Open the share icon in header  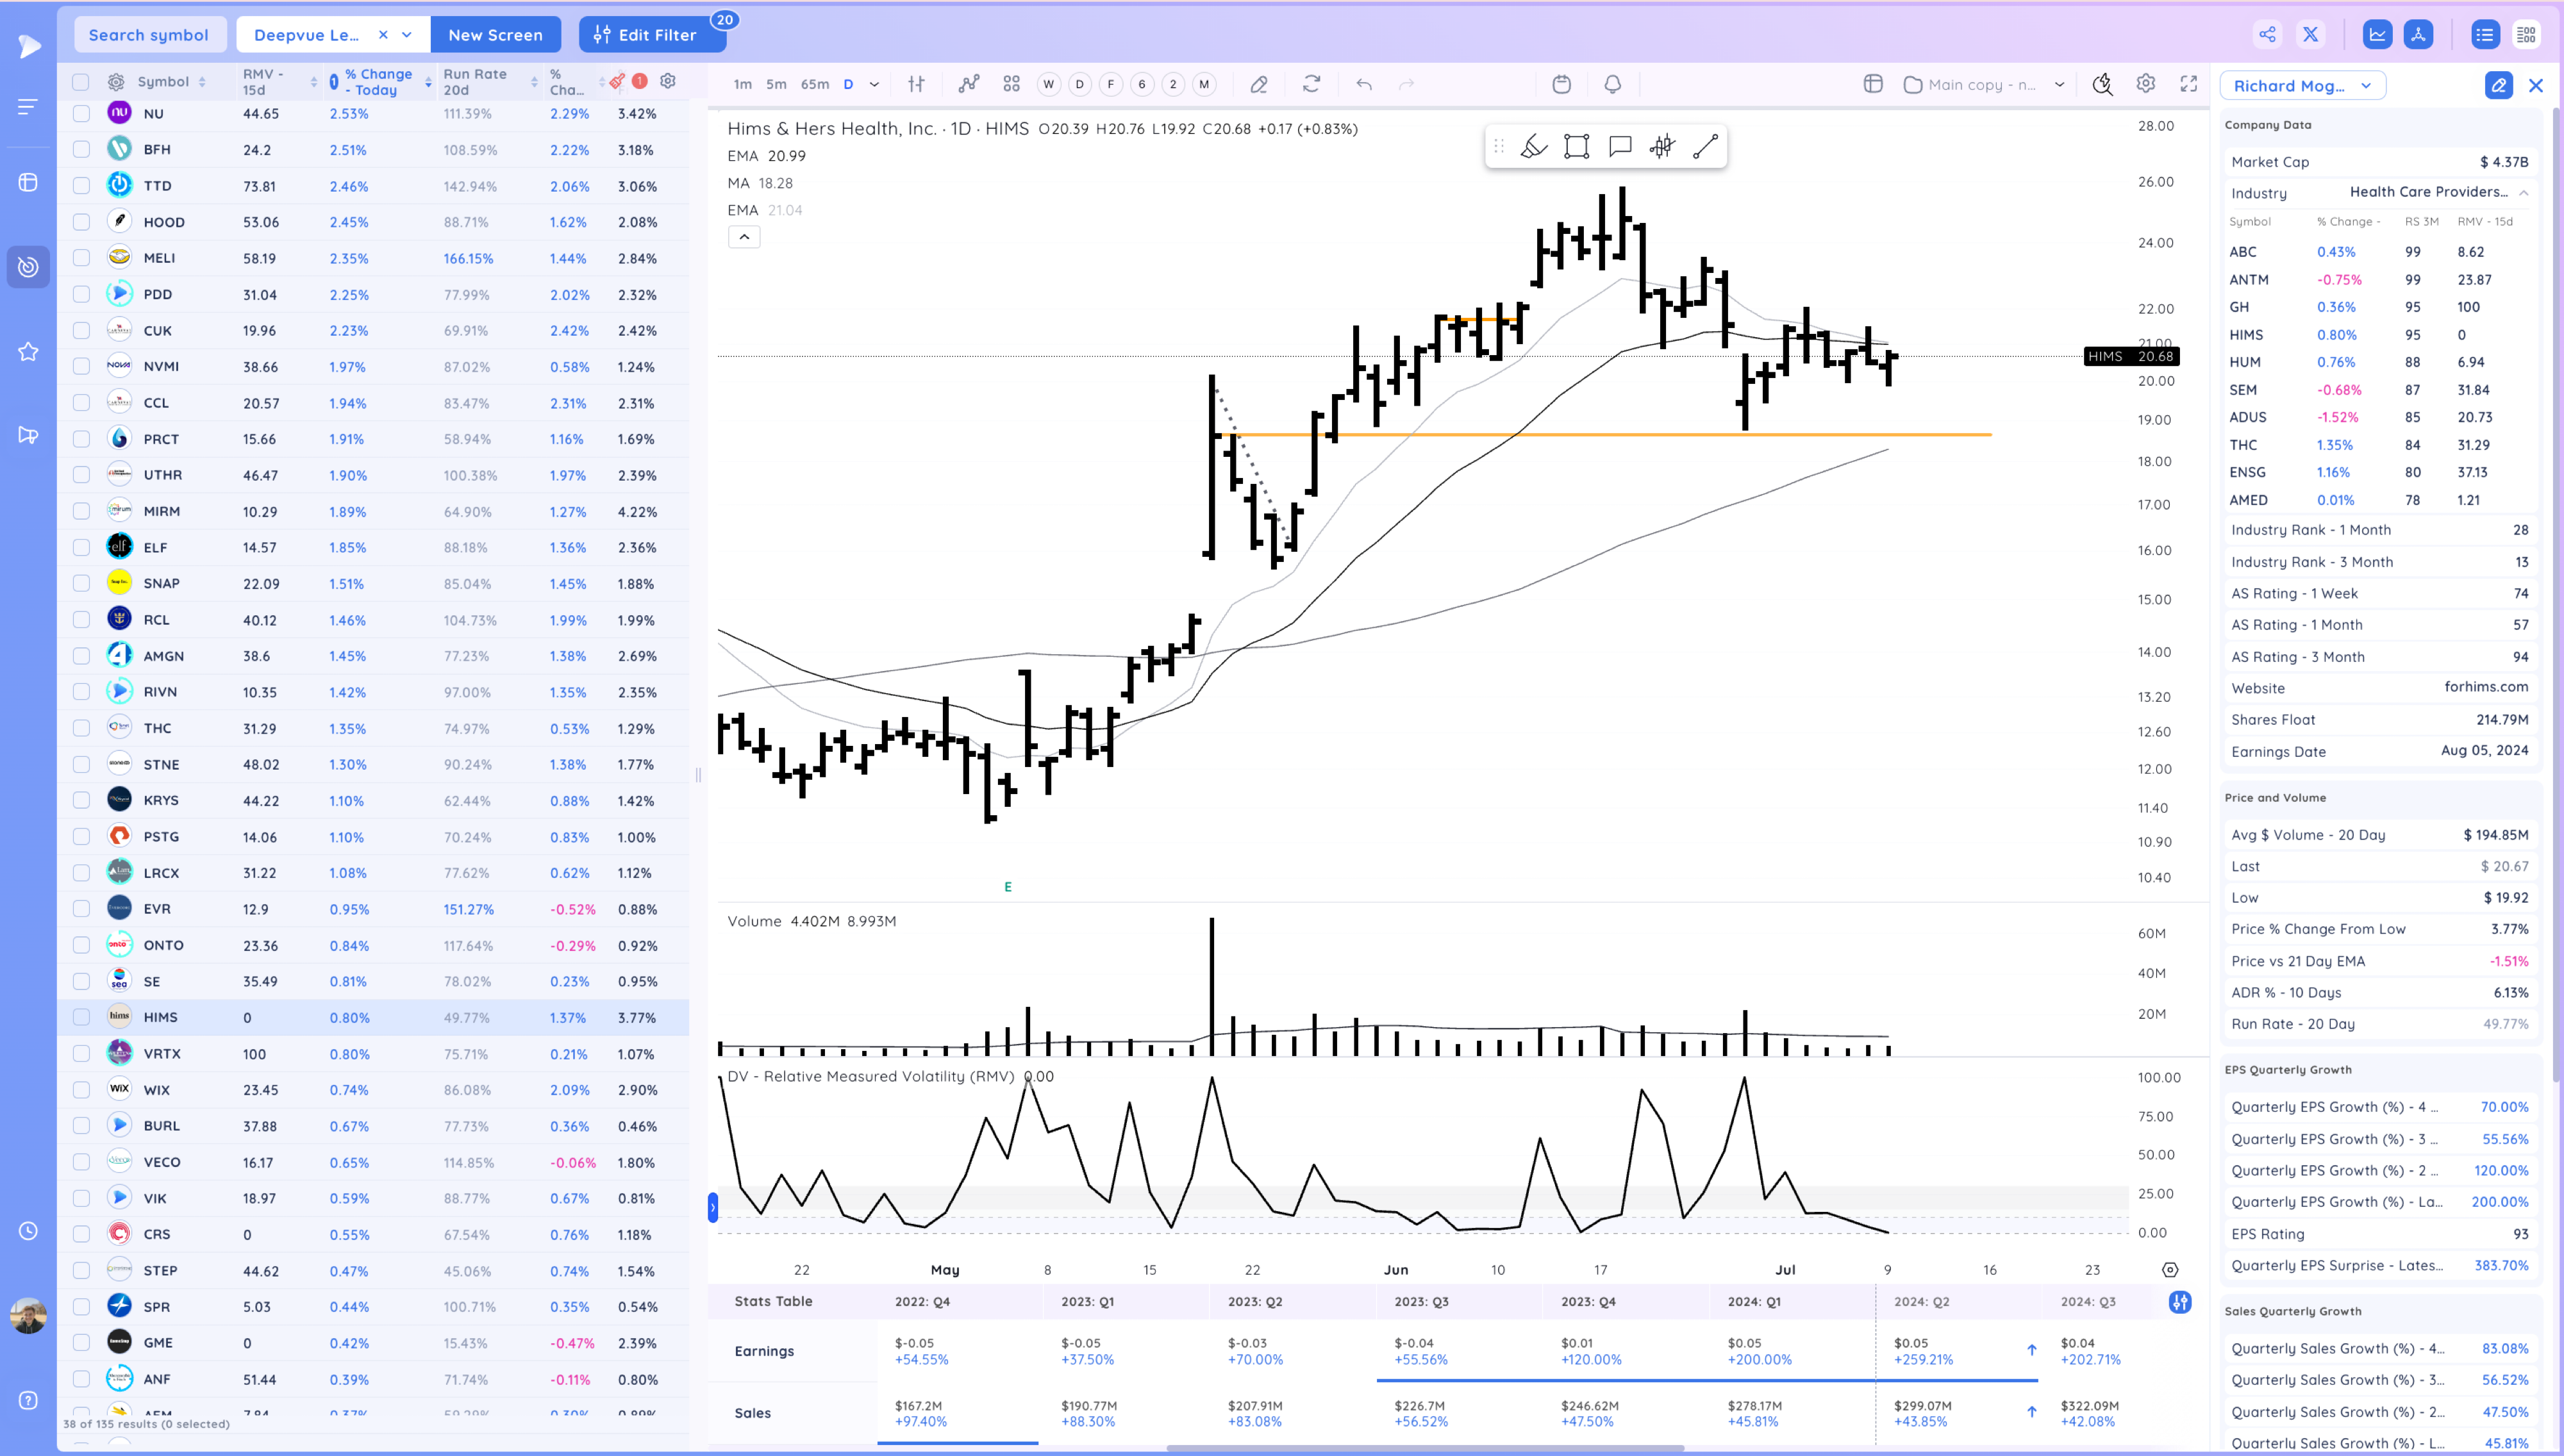2267,35
